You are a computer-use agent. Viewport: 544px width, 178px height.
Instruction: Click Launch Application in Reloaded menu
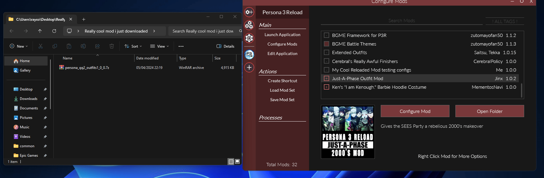click(x=282, y=35)
